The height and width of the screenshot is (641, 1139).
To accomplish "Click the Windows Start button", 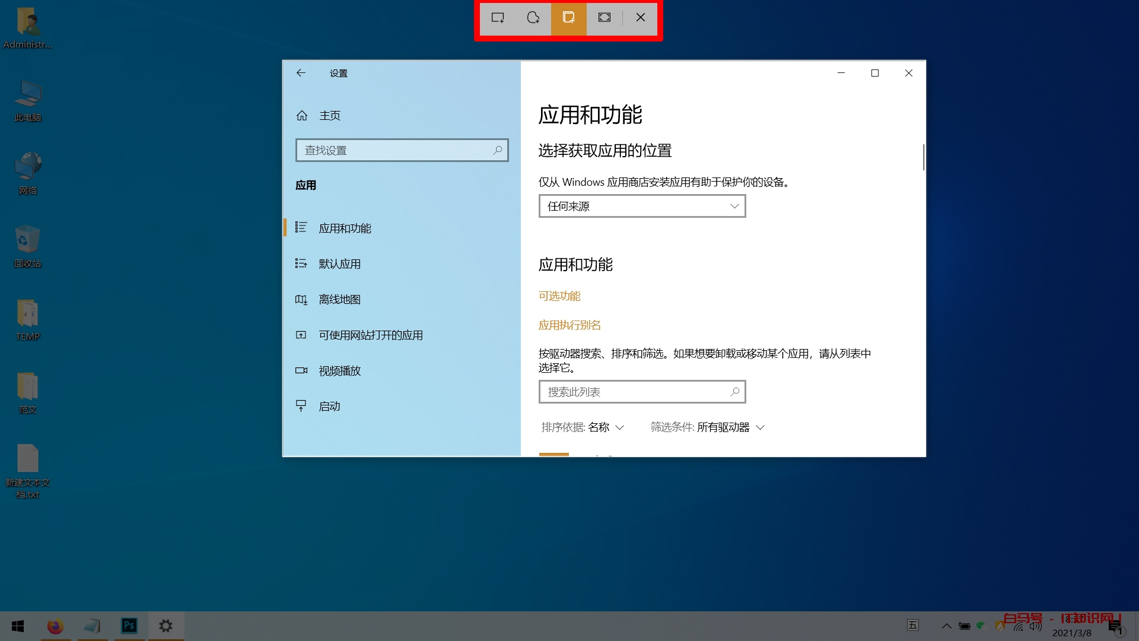I will pos(17,626).
